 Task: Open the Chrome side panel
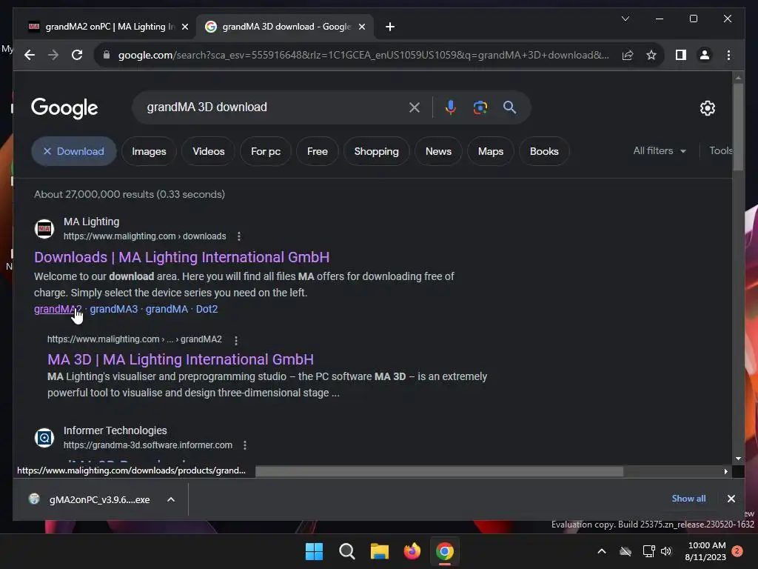click(x=681, y=55)
